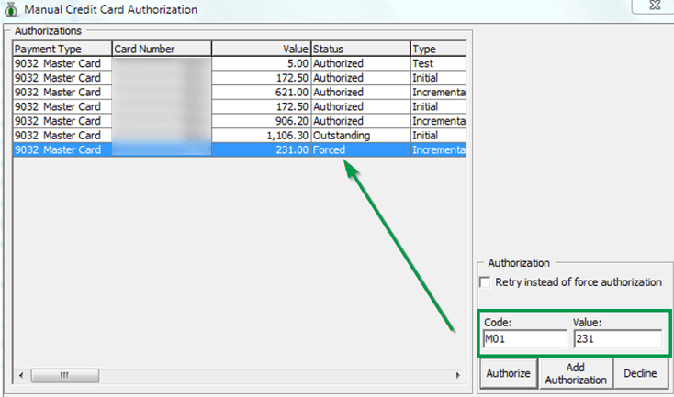This screenshot has height=397, width=674.
Task: Click Payment Type cell of the Forced row
Action: (x=62, y=149)
